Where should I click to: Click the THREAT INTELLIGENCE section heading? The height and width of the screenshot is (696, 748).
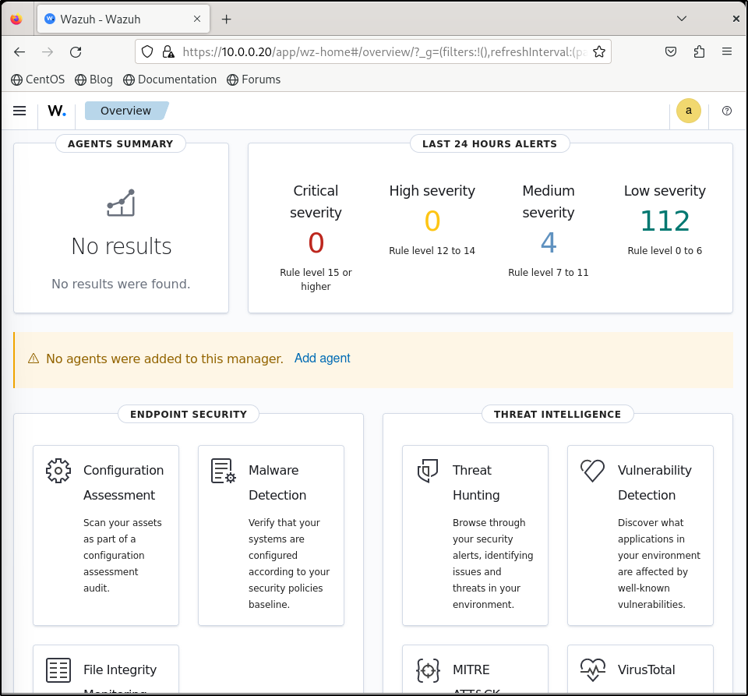[558, 415]
